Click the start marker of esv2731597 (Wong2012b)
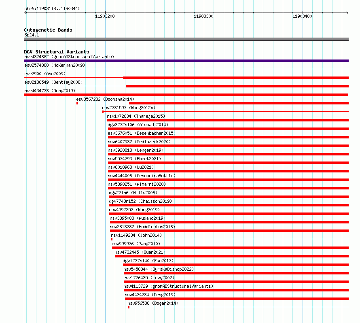 [103, 112]
